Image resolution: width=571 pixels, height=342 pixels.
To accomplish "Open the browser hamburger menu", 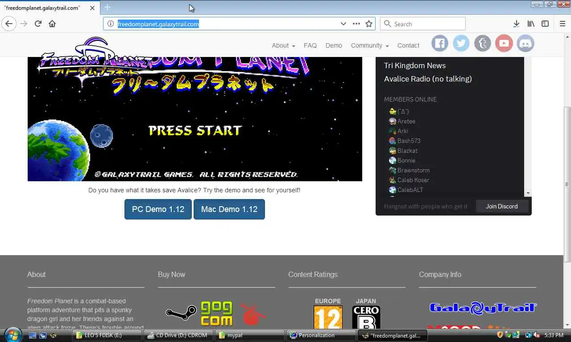I will pyautogui.click(x=562, y=24).
